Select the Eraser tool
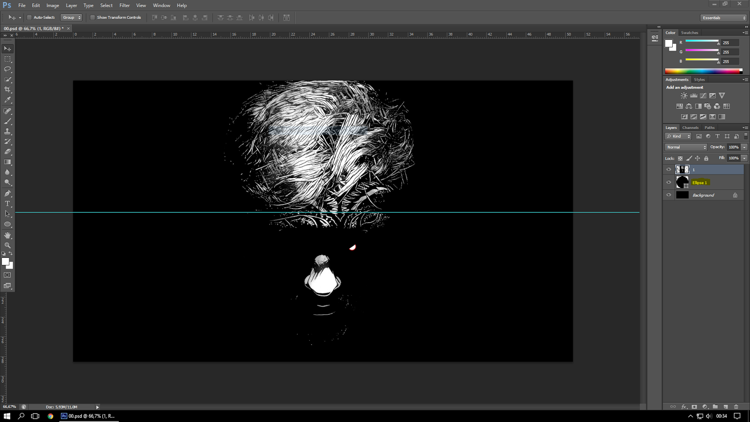 pyautogui.click(x=7, y=152)
